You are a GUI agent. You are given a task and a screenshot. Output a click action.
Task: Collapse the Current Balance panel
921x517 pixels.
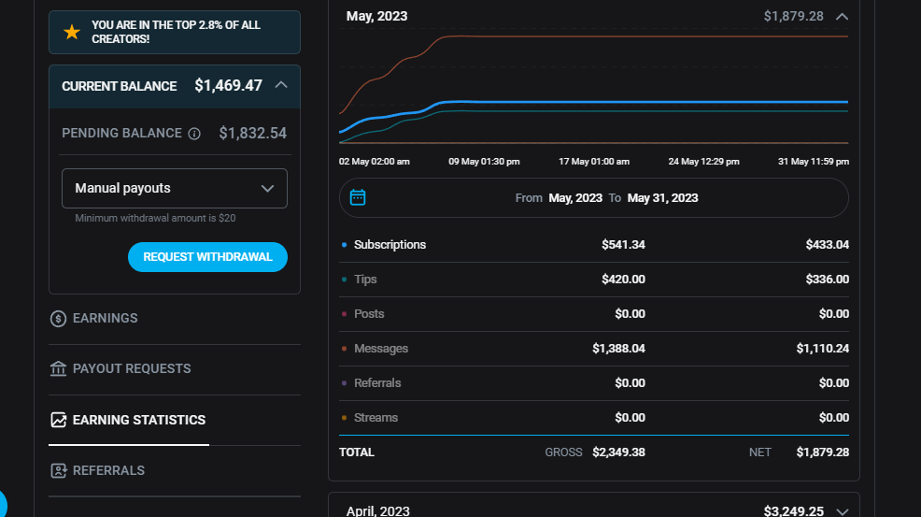coord(281,85)
